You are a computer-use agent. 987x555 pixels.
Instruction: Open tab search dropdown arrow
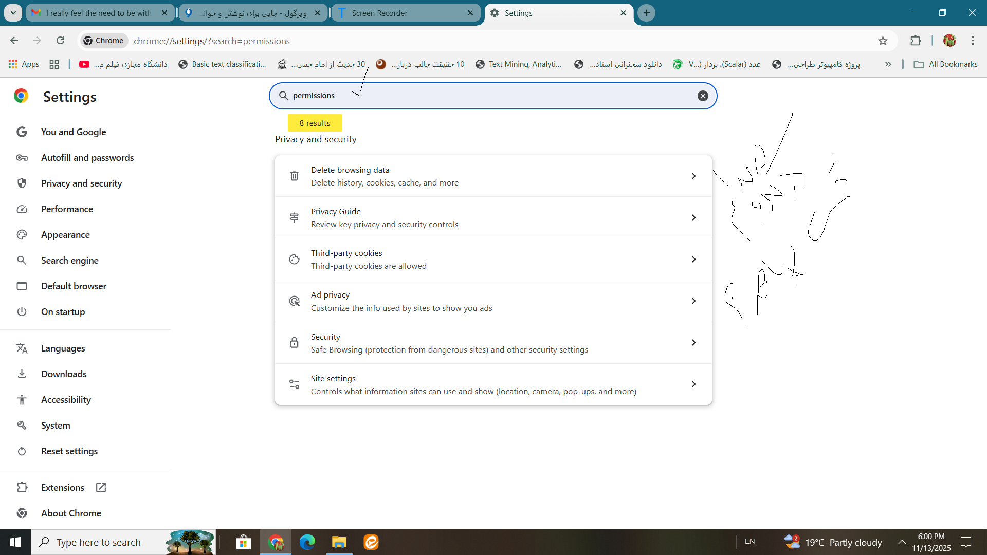point(13,13)
